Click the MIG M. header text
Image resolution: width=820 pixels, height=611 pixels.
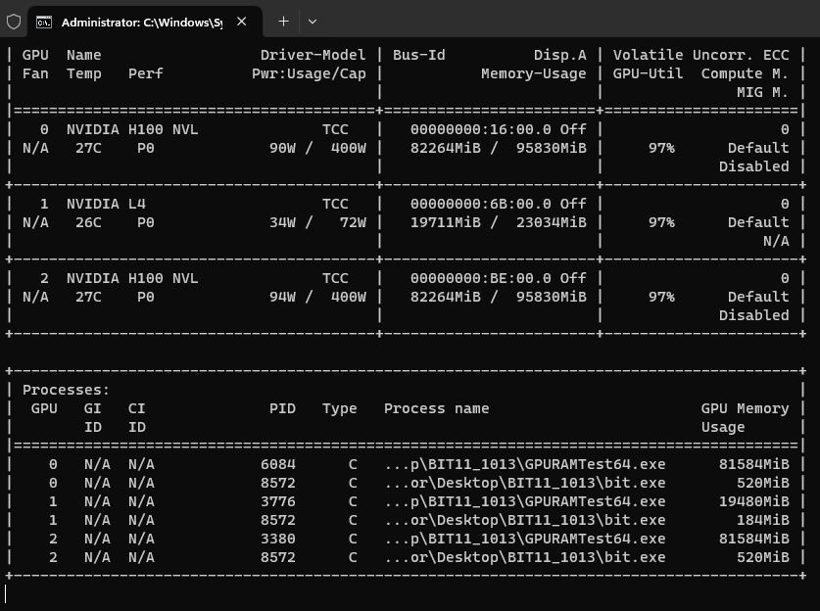[x=762, y=92]
